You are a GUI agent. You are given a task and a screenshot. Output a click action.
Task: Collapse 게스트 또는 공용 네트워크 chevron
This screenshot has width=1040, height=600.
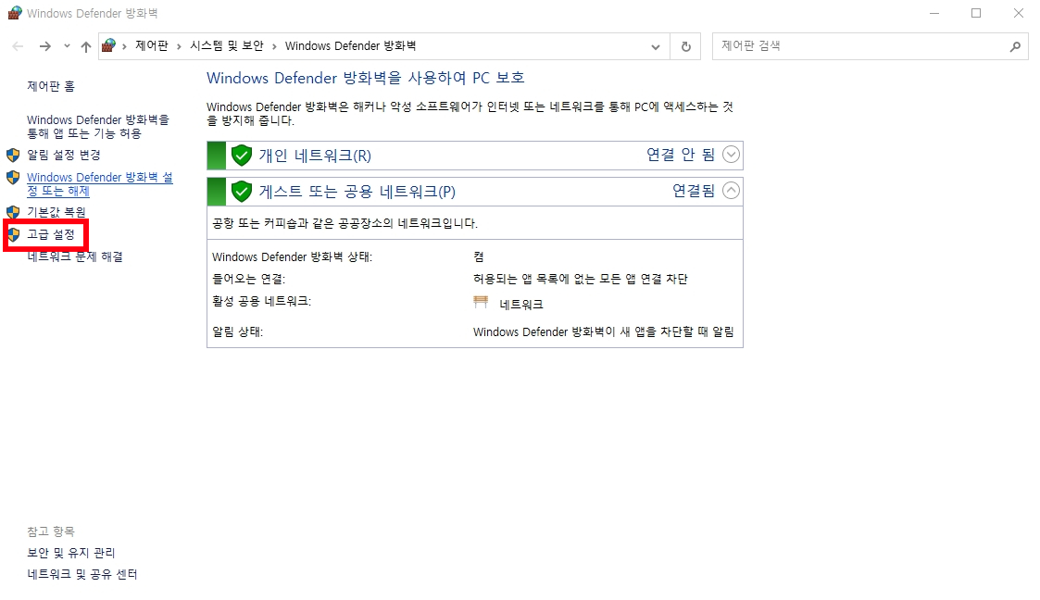coord(731,190)
